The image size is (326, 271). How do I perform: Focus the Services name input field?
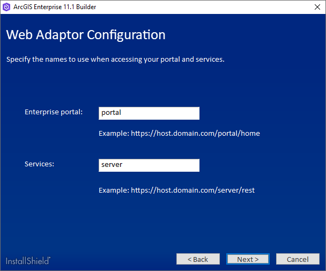click(149, 165)
